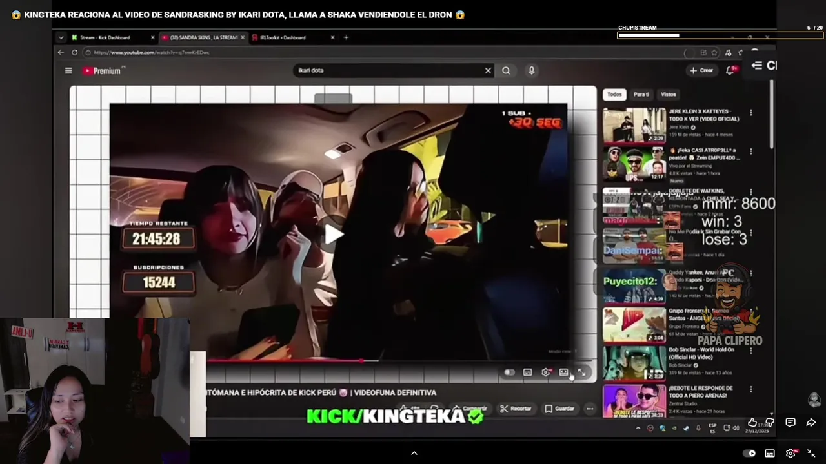This screenshot has width=826, height=464.
Task: Open the ESP language indicator in the taskbar
Action: point(713,428)
